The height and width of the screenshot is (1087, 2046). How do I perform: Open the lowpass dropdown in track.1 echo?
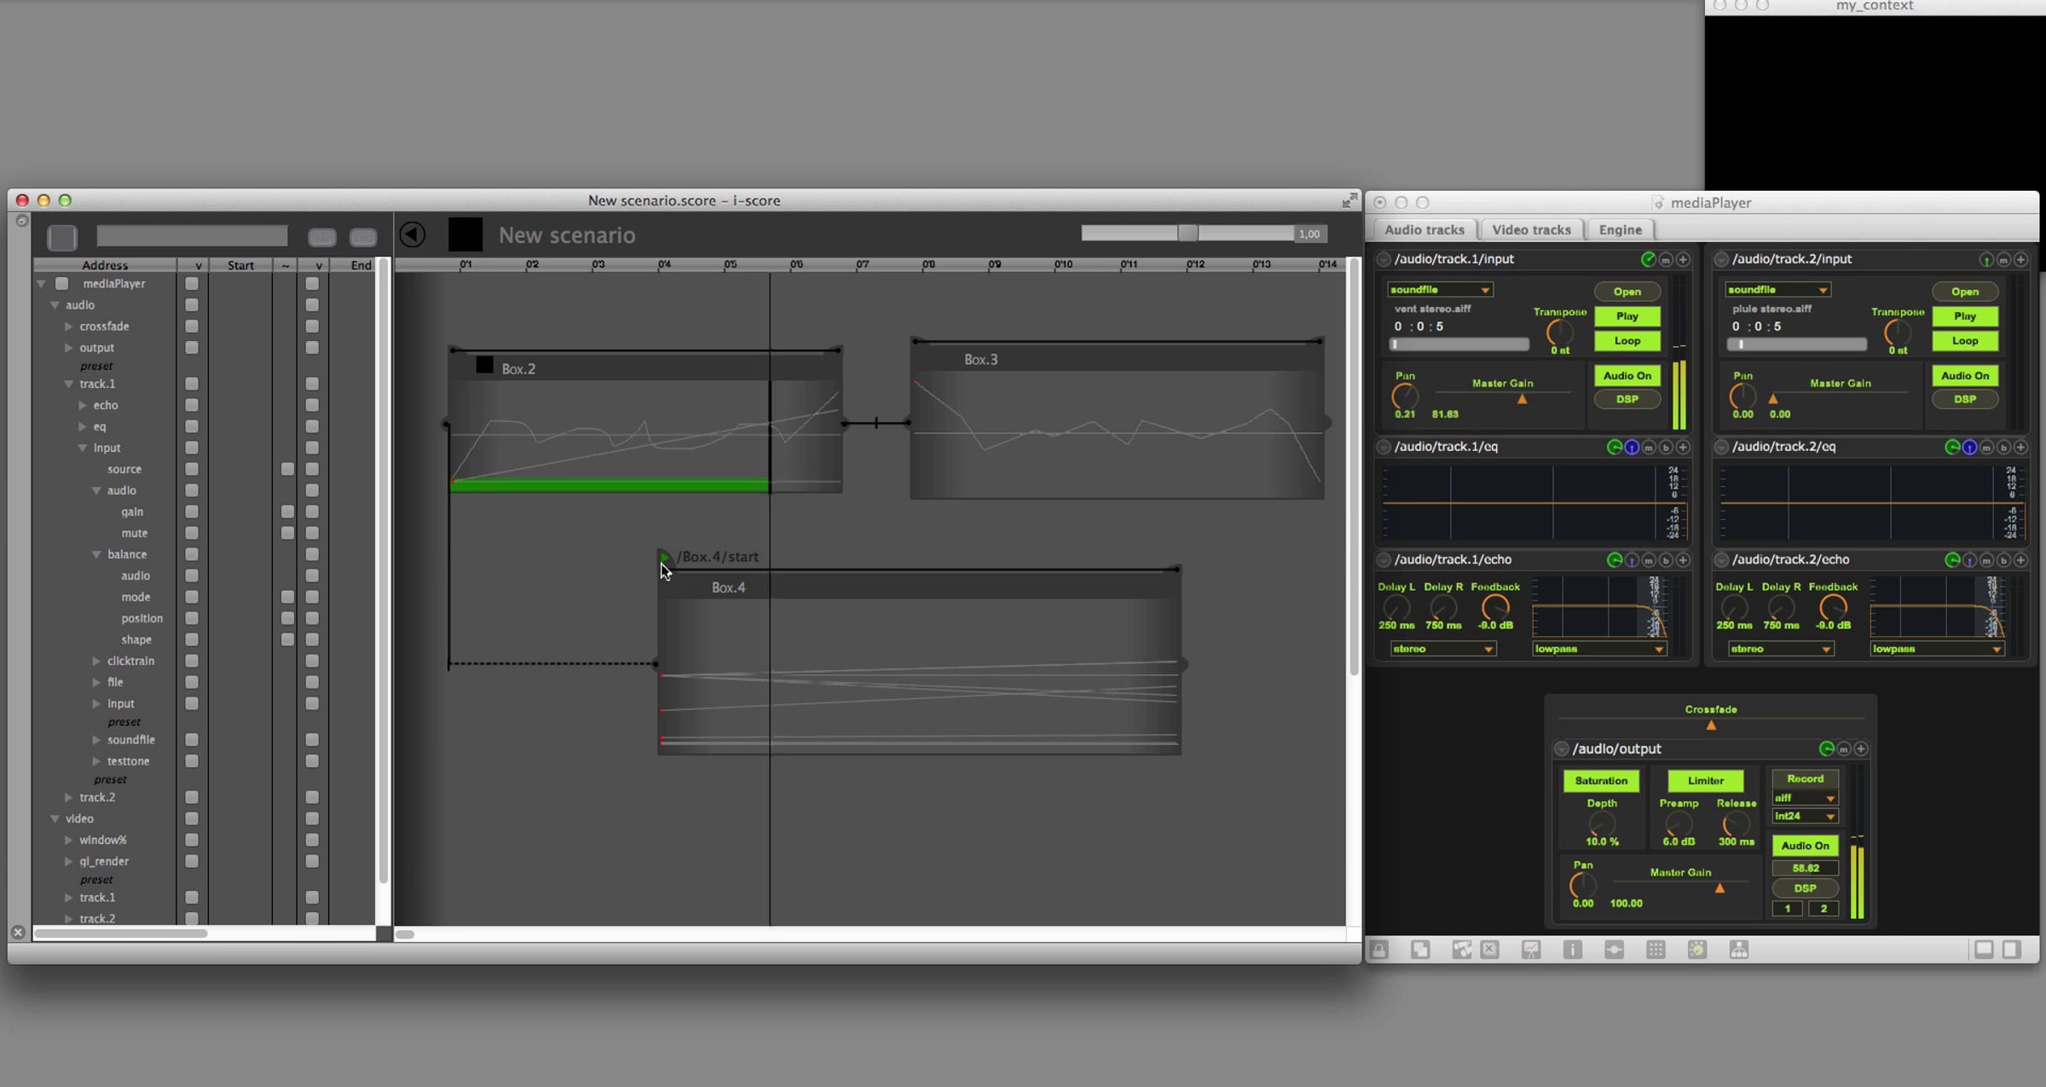[x=1598, y=649]
